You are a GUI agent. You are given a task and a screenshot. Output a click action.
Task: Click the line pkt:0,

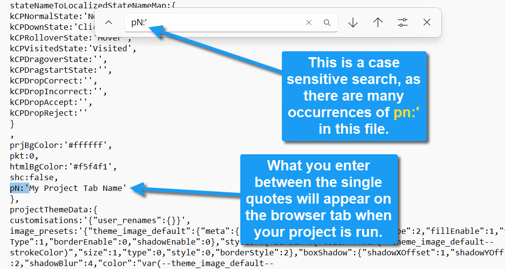click(x=24, y=156)
